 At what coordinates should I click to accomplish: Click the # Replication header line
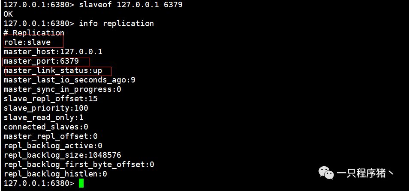[x=34, y=32]
